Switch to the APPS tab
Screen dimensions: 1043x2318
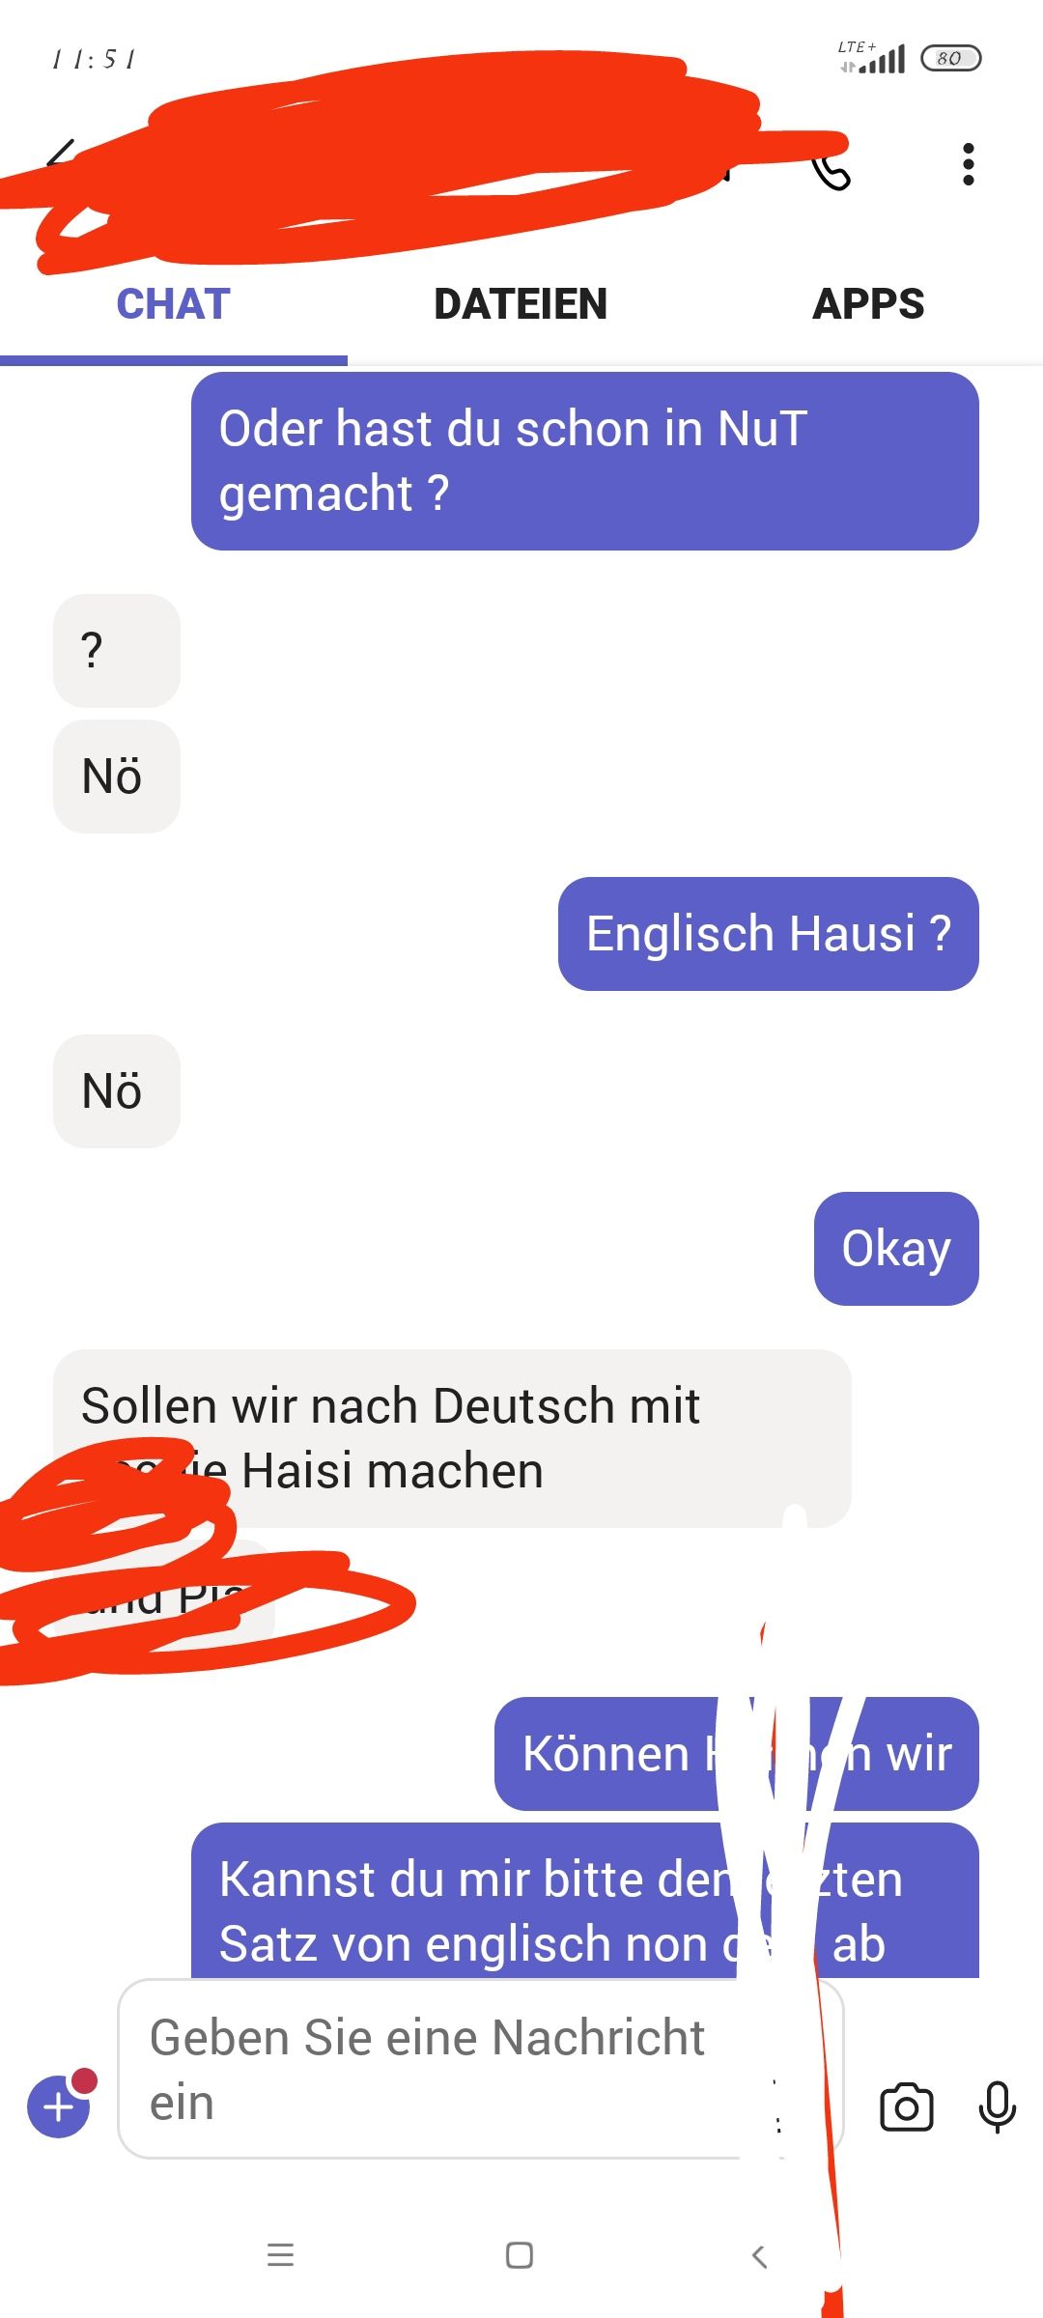[868, 304]
